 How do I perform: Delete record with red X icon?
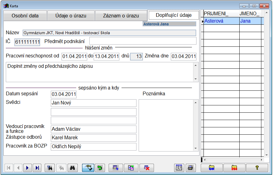(x=147, y=168)
